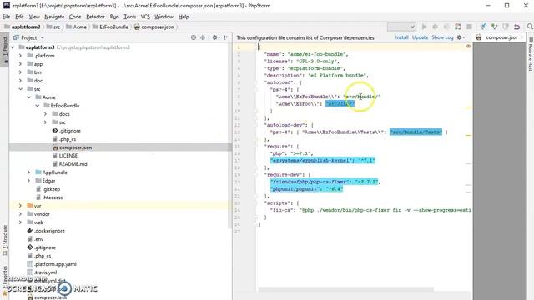This screenshot has height=300, width=534.
Task: Expand the docs folder
Action: (x=45, y=114)
